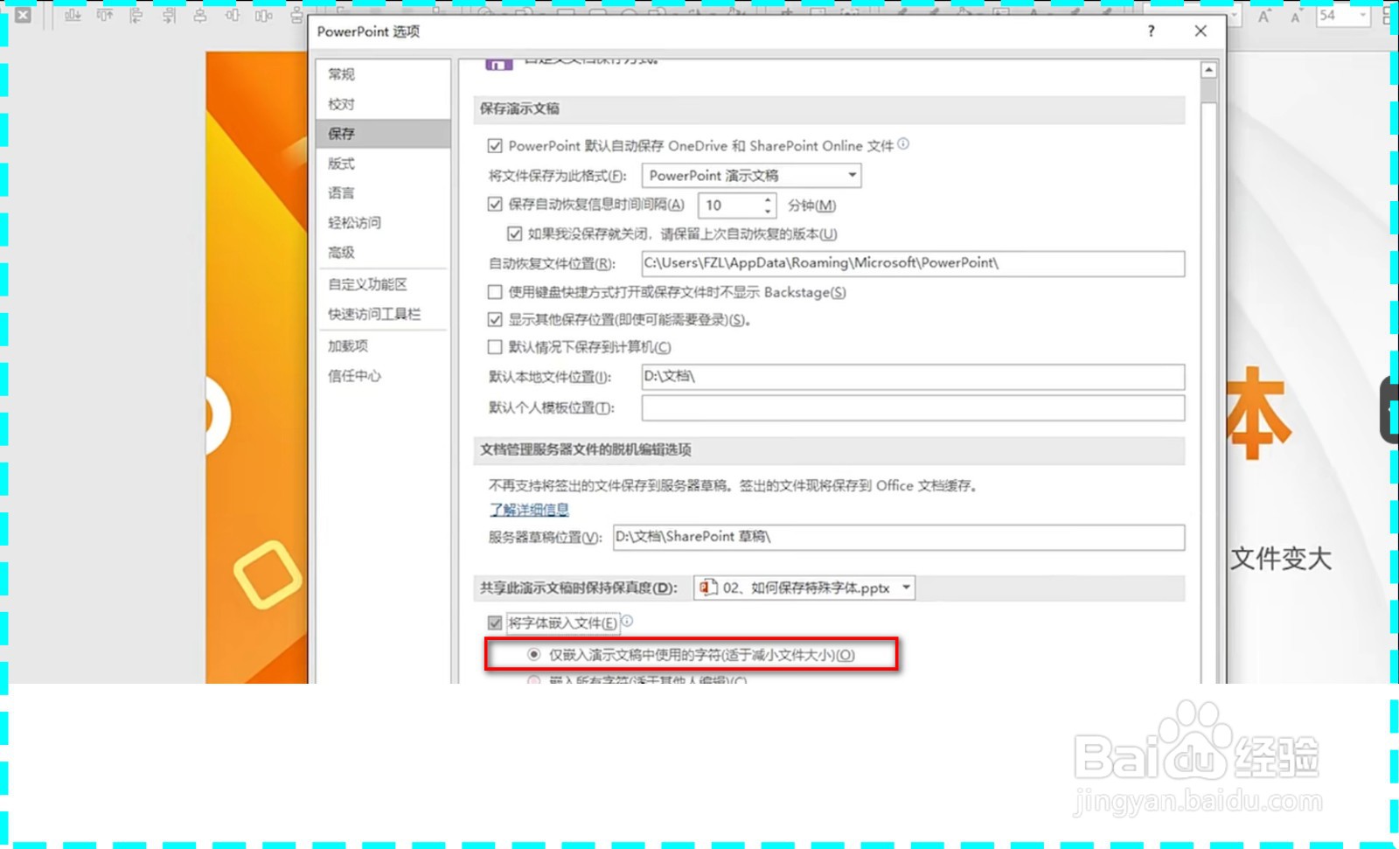Screen dimensions: 1399x849
Task: Click the Align Center icon in PowerPoint toolbar
Action: point(200,15)
